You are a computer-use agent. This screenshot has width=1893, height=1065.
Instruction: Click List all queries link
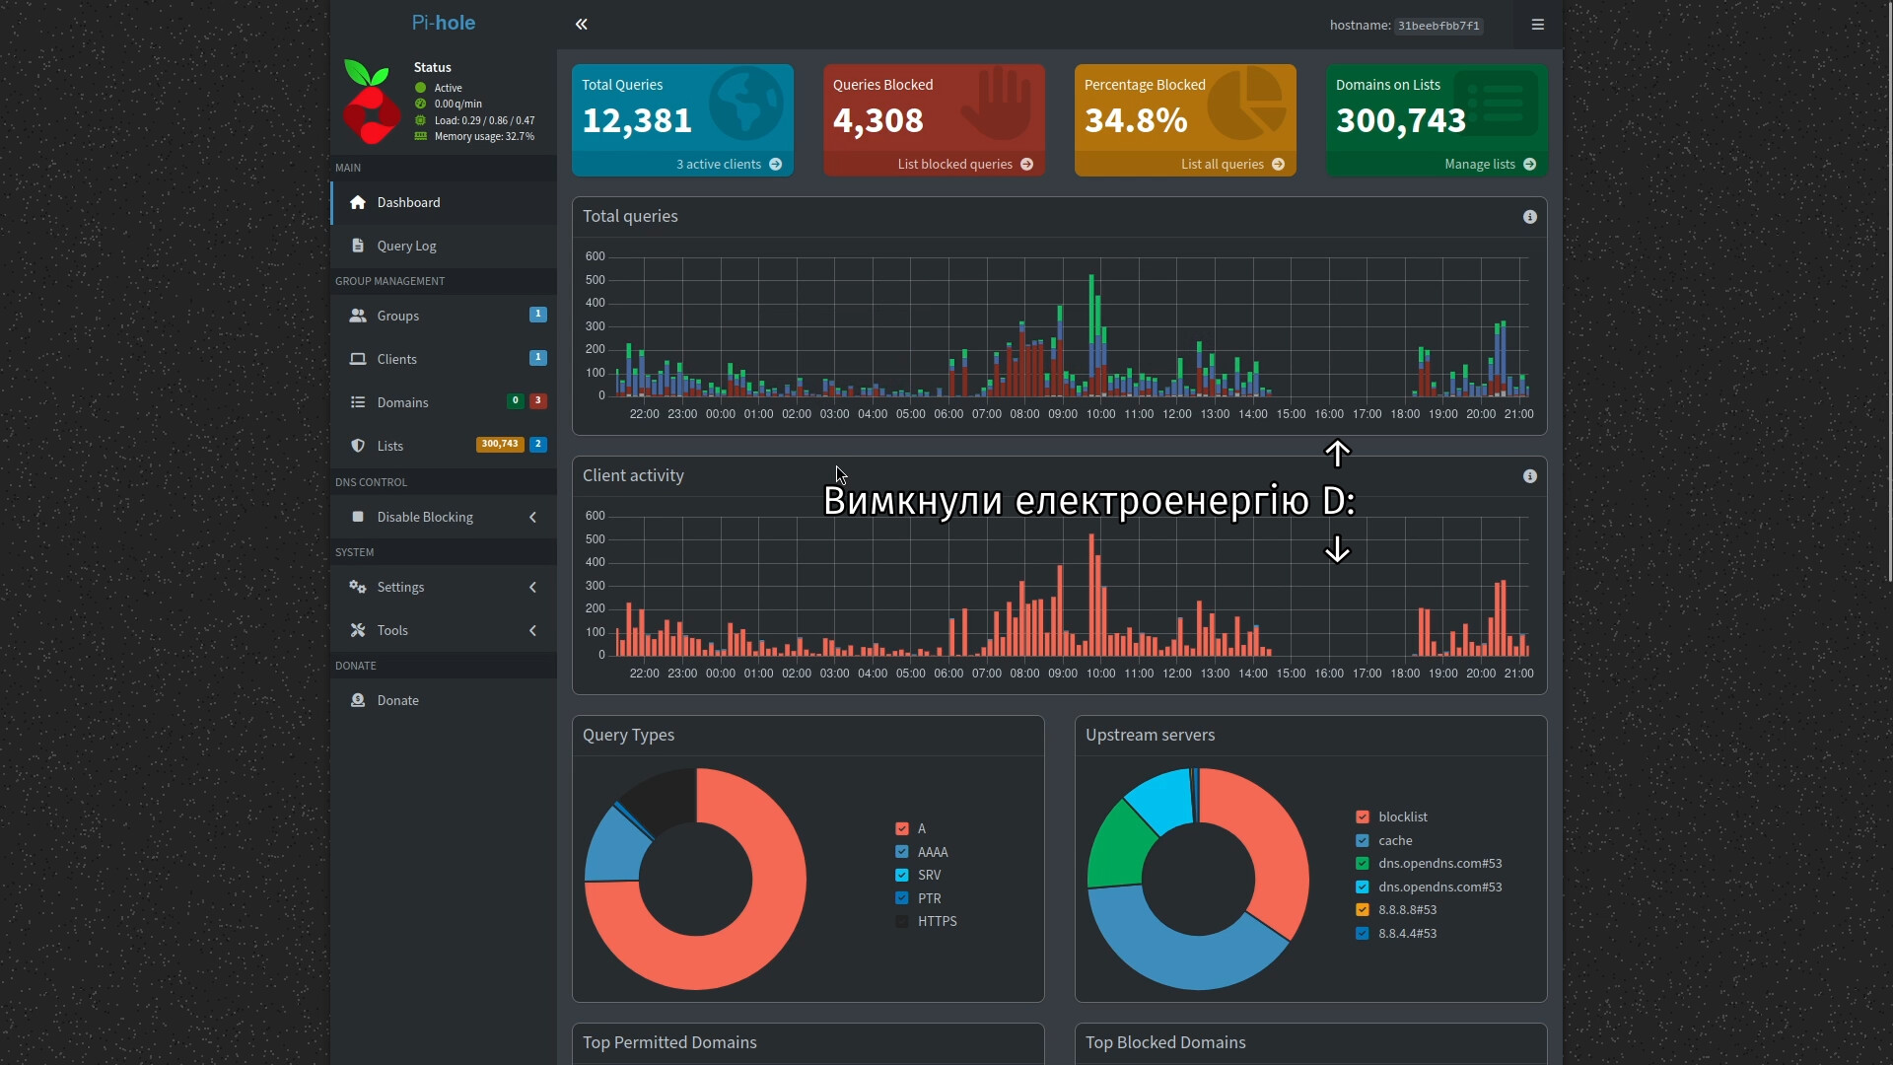[1222, 165]
